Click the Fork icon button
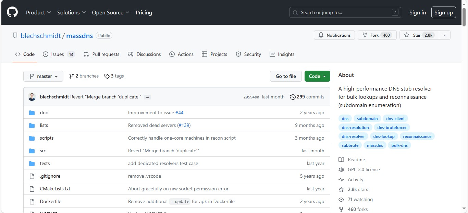 point(365,35)
